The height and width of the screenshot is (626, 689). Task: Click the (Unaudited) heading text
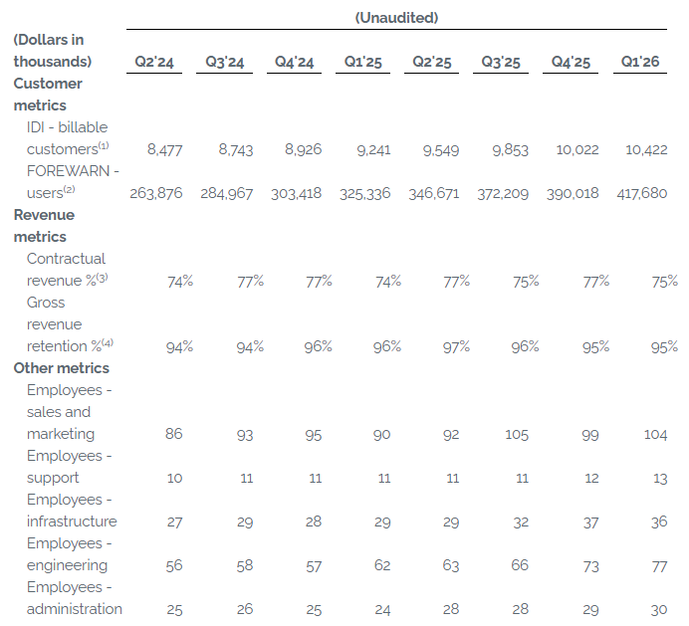pos(396,18)
